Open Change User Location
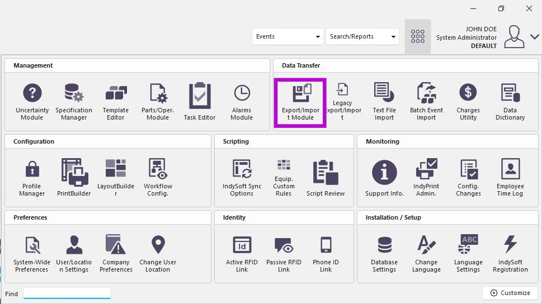The height and width of the screenshot is (304, 542). (158, 253)
